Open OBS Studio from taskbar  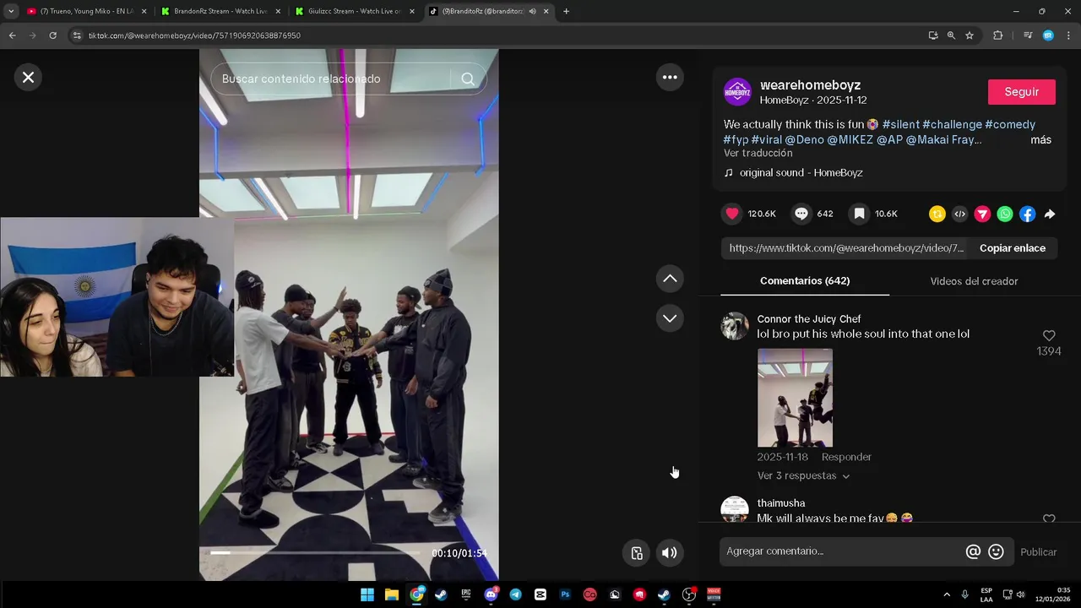(689, 594)
